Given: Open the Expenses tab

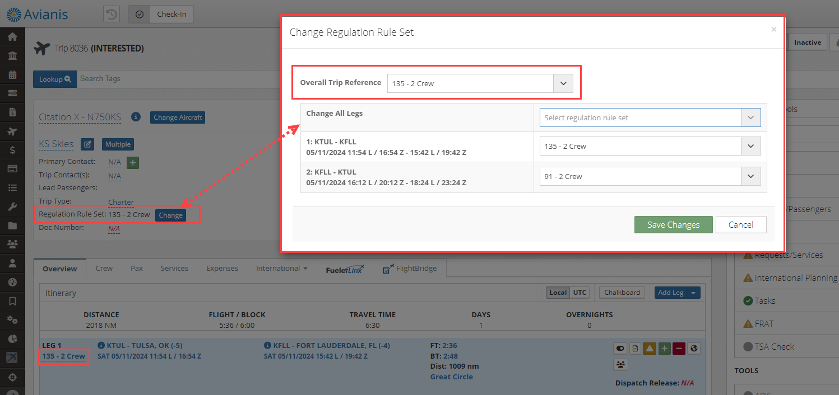Looking at the screenshot, I should click(222, 269).
